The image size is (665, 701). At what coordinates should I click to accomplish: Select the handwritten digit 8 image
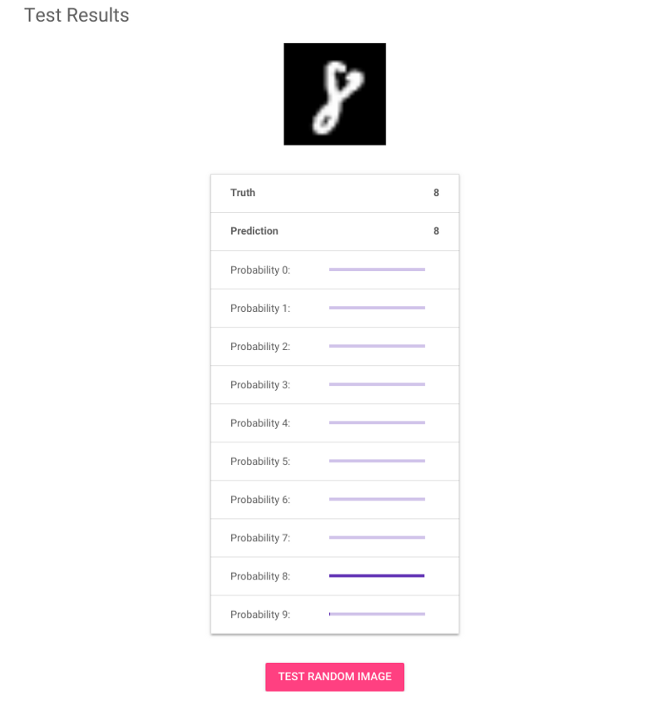pyautogui.click(x=334, y=94)
